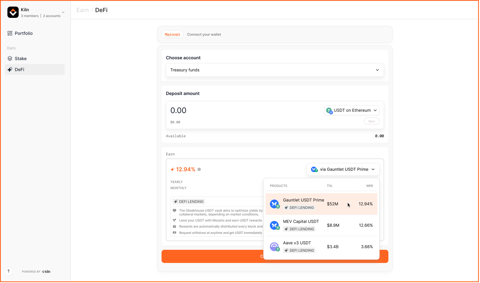Click the Stake layers icon

(x=10, y=58)
